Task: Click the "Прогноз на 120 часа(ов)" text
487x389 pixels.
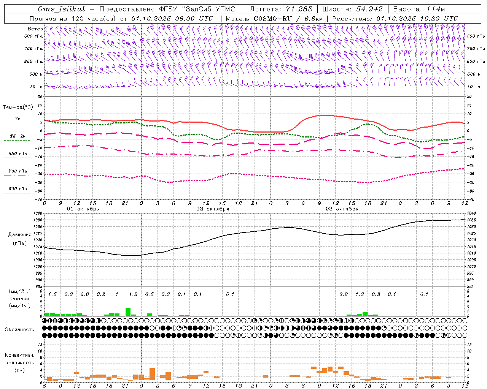Action: coord(73,19)
